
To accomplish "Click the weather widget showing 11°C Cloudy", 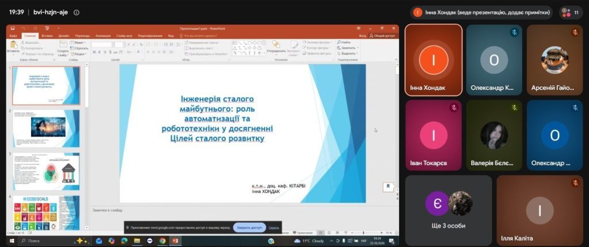I will [309, 241].
